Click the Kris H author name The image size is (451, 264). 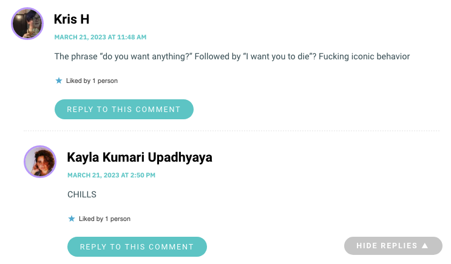pos(72,19)
